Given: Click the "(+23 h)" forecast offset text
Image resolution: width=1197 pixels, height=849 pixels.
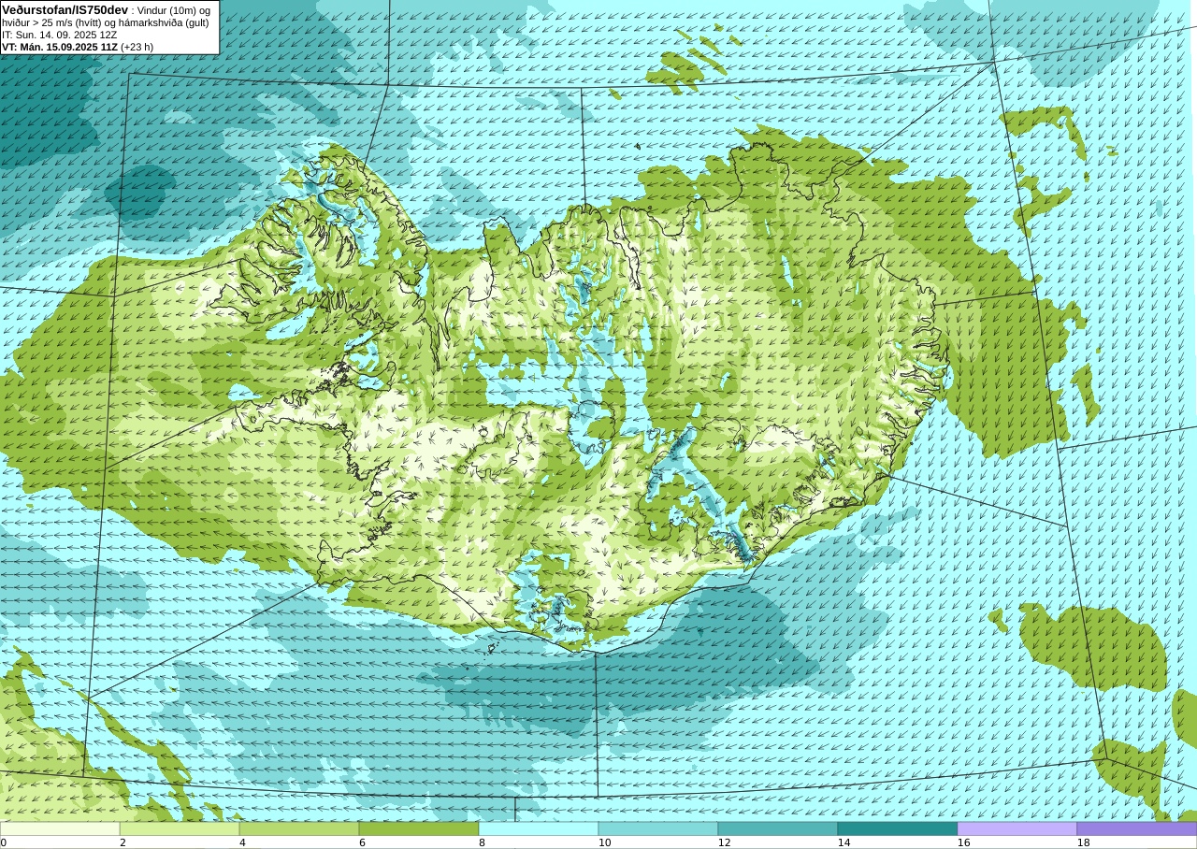Looking at the screenshot, I should (x=137, y=47).
